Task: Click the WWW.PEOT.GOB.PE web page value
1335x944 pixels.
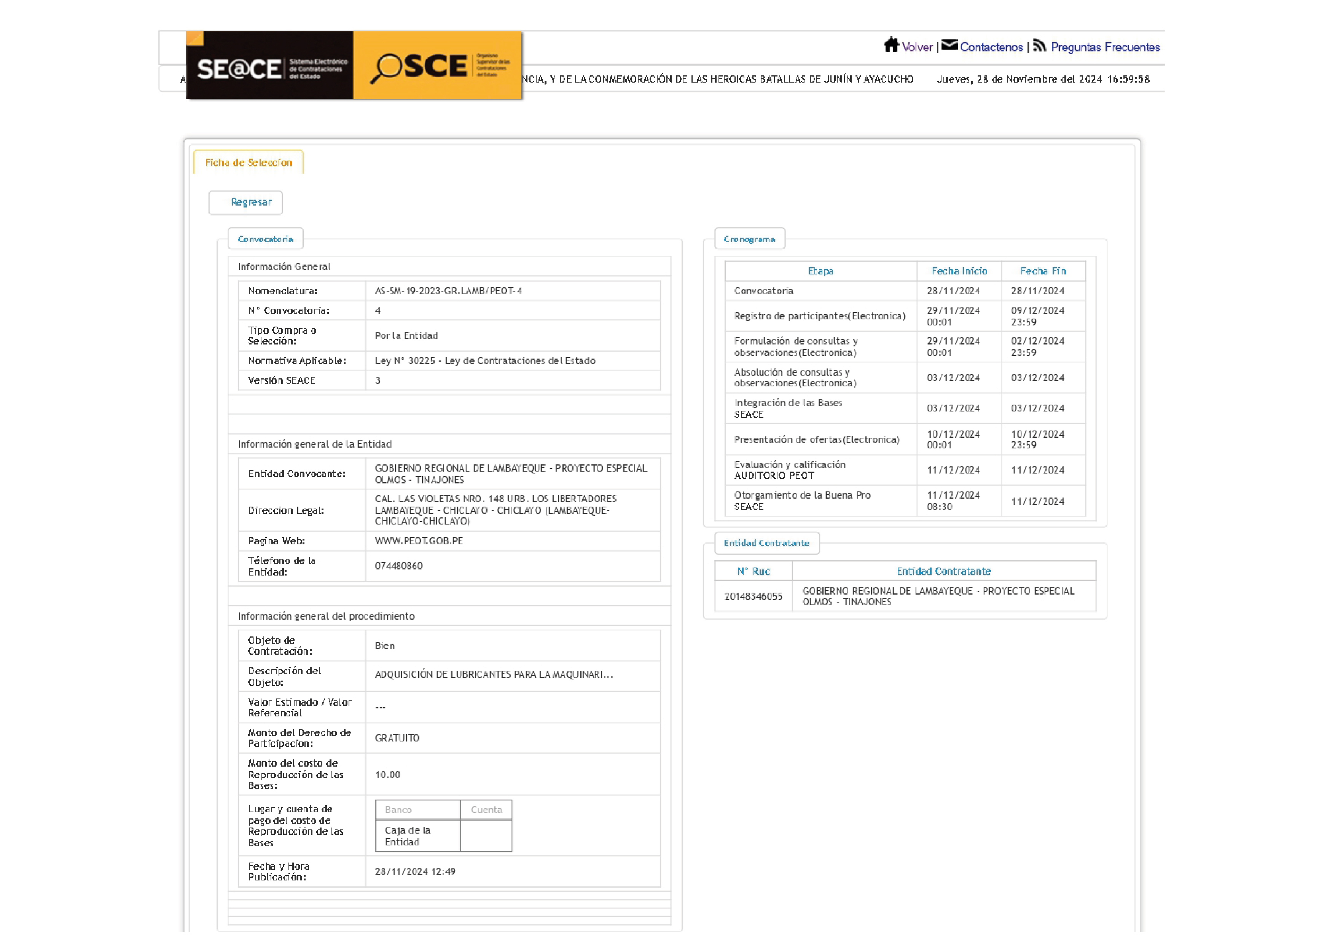Action: pyautogui.click(x=419, y=541)
